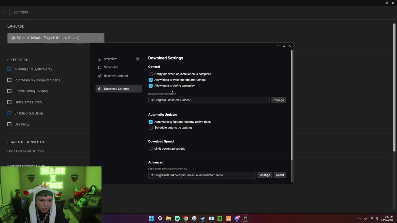Image resolution: width=397 pixels, height=223 pixels.
Task: Select the Recently Updated tab
Action: (x=118, y=76)
